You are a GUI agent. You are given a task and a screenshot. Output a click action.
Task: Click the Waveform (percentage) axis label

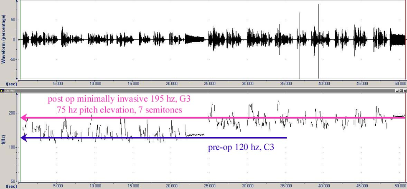pos(3,39)
